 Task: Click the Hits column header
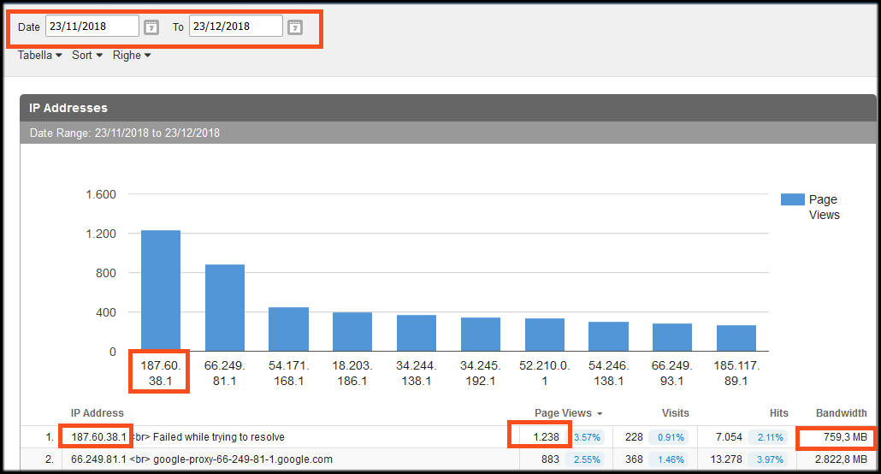778,413
